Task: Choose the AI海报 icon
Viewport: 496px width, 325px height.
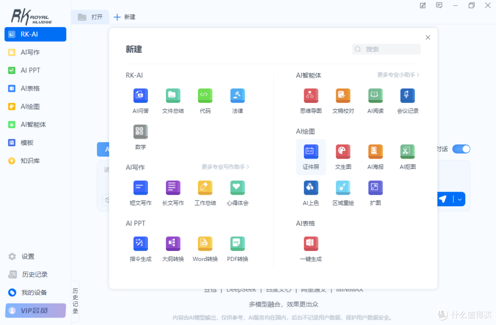Action: coord(375,152)
